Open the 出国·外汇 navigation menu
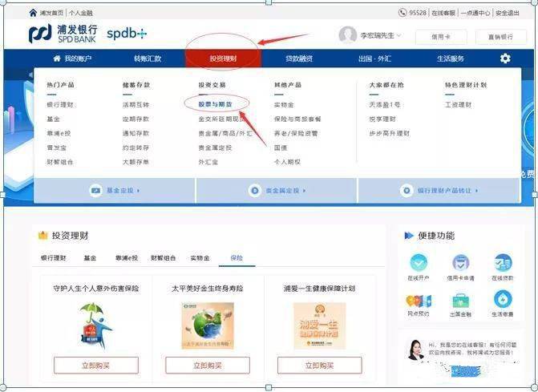Screen dimensions: 538x392 374,59
